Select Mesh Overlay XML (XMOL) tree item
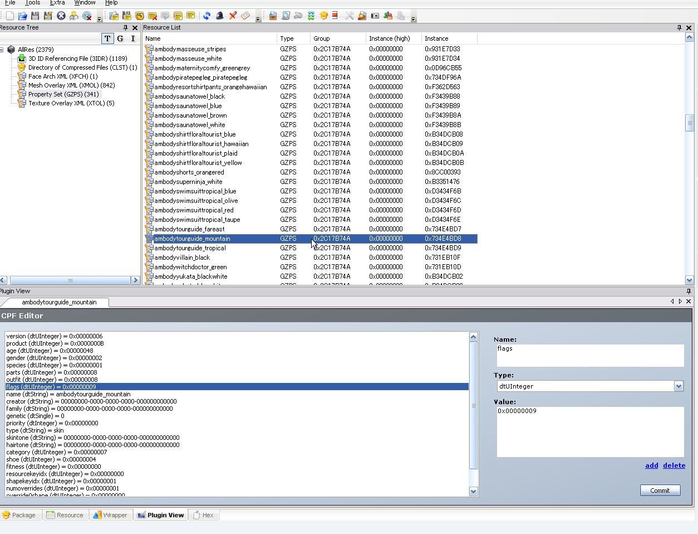The width and height of the screenshot is (698, 534). (x=71, y=85)
